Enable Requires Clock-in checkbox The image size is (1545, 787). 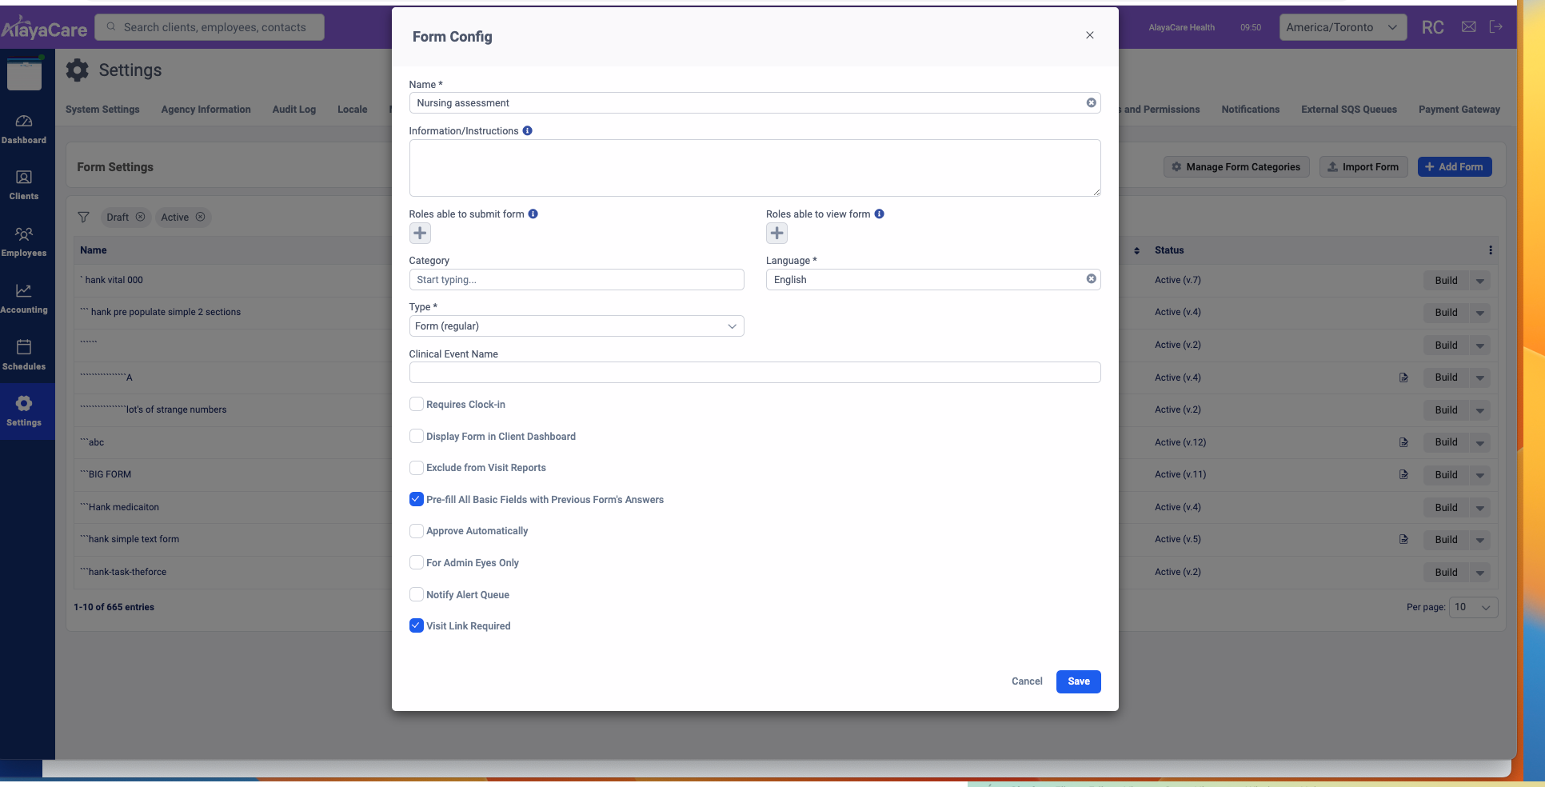pos(416,404)
